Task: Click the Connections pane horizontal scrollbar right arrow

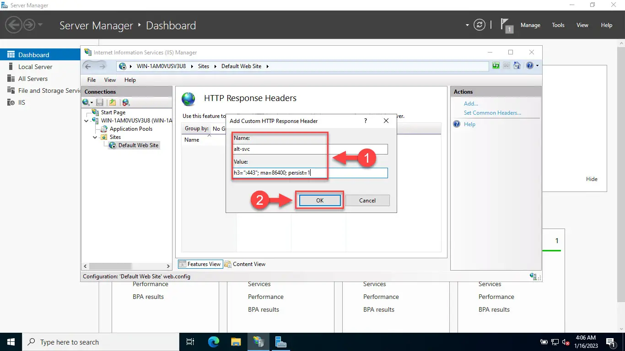Action: (168, 266)
